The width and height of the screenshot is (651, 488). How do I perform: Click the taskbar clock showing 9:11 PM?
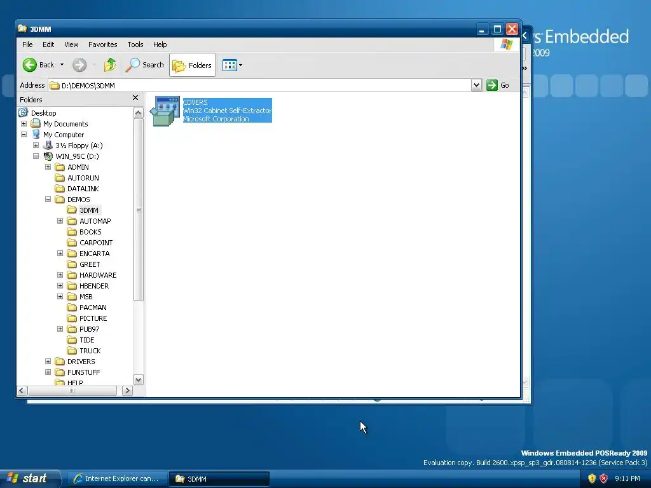[627, 478]
